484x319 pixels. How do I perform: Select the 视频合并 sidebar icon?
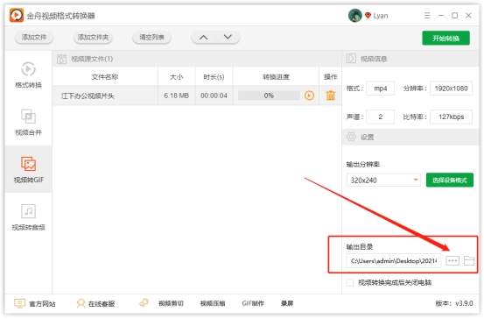click(28, 117)
